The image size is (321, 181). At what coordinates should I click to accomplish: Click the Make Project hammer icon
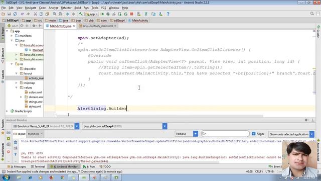pos(81,14)
